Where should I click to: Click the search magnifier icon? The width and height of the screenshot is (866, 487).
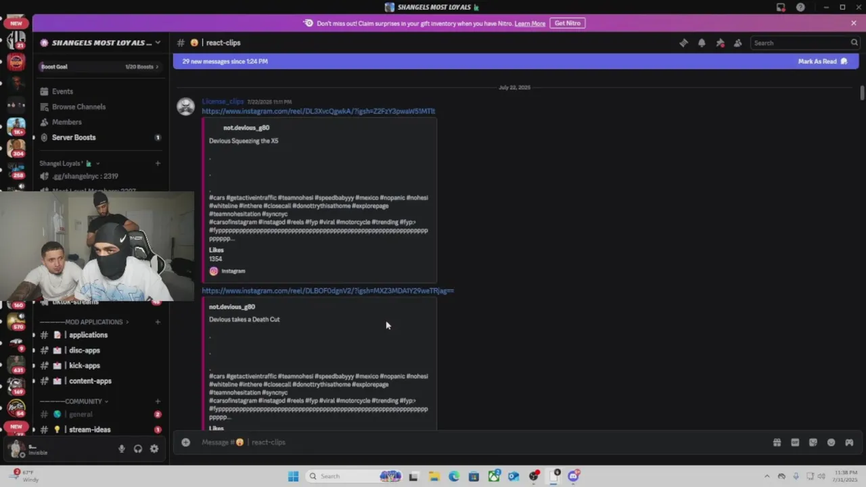[854, 43]
